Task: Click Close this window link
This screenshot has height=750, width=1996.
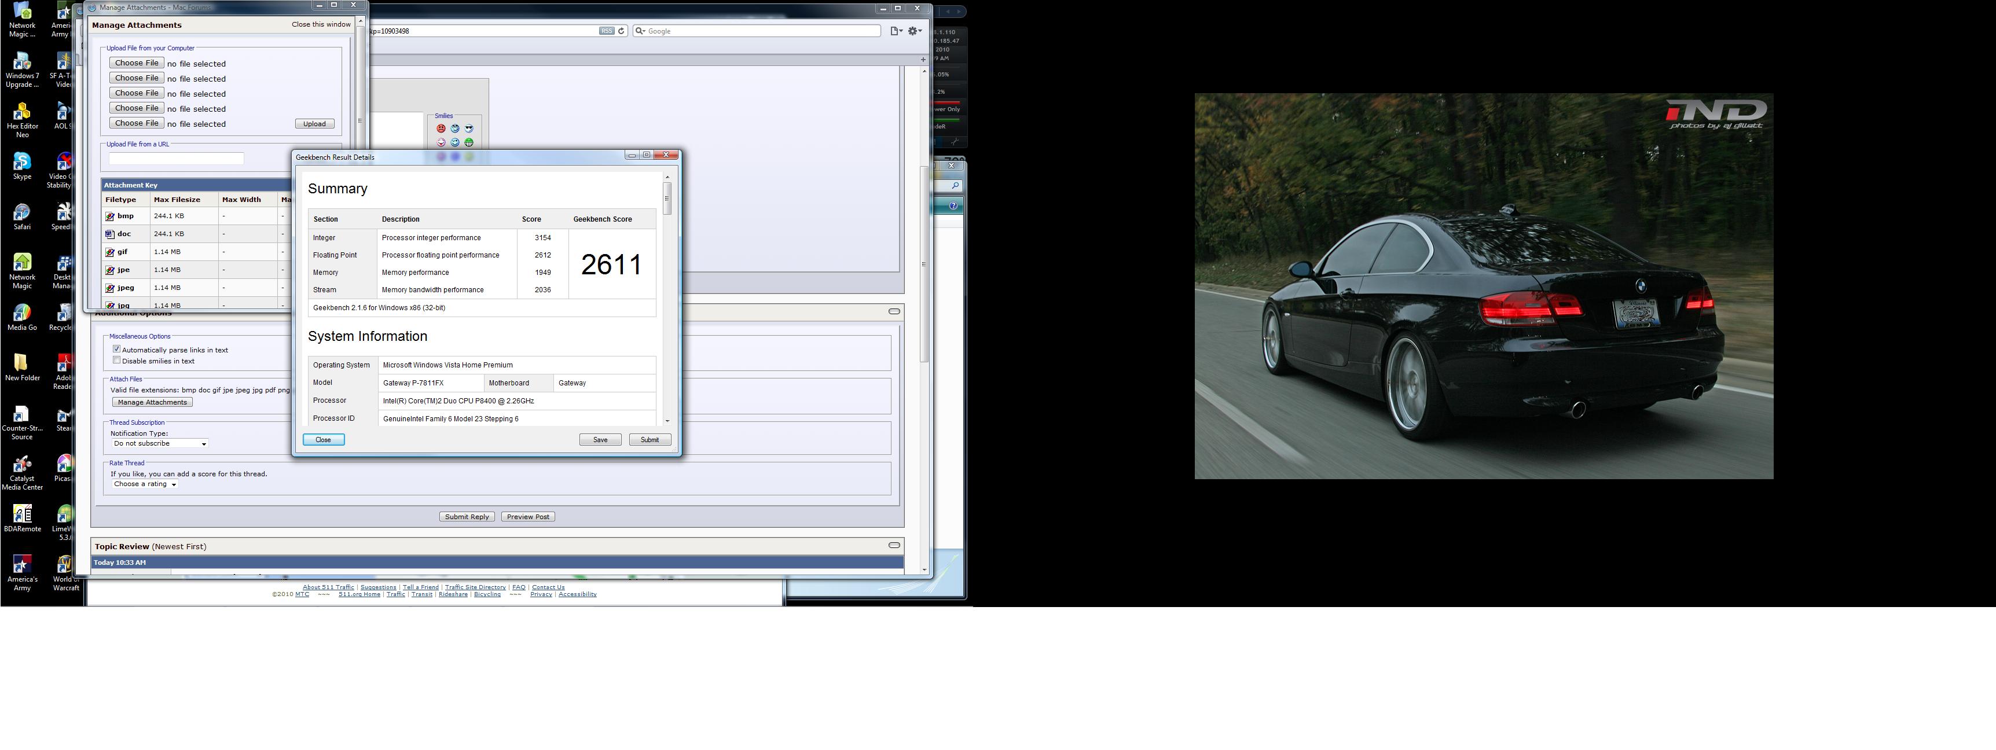Action: coord(321,25)
